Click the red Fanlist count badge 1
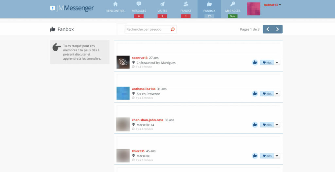The width and height of the screenshot is (335, 172). 186,16
